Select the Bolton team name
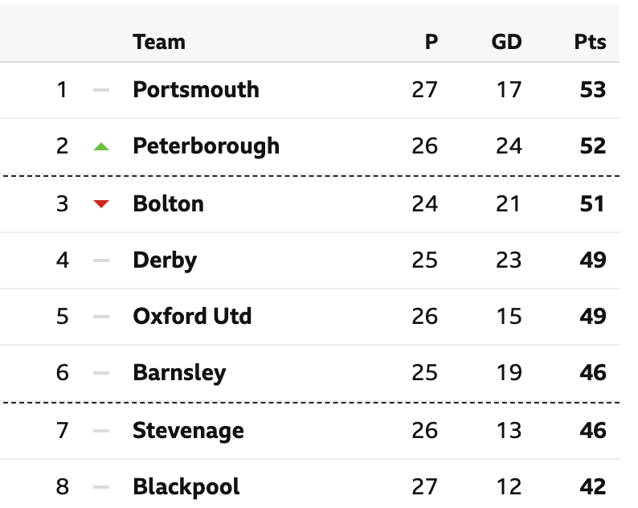 (168, 203)
